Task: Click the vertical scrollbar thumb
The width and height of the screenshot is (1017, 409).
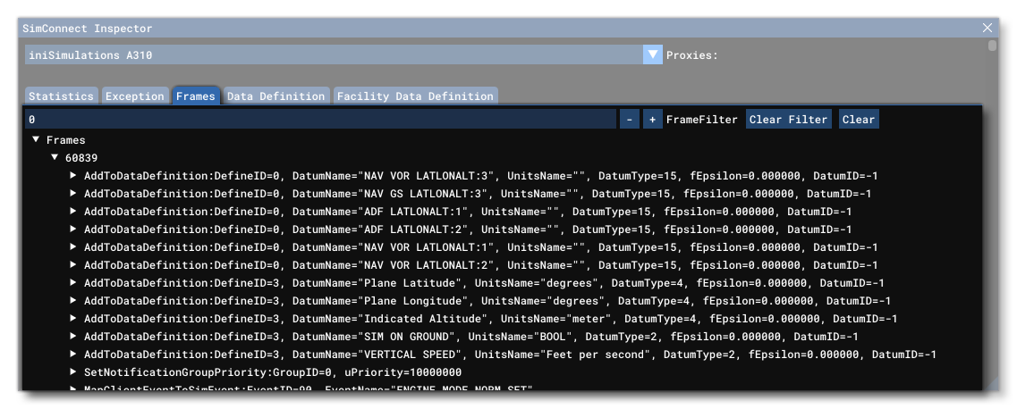Action: pos(991,46)
